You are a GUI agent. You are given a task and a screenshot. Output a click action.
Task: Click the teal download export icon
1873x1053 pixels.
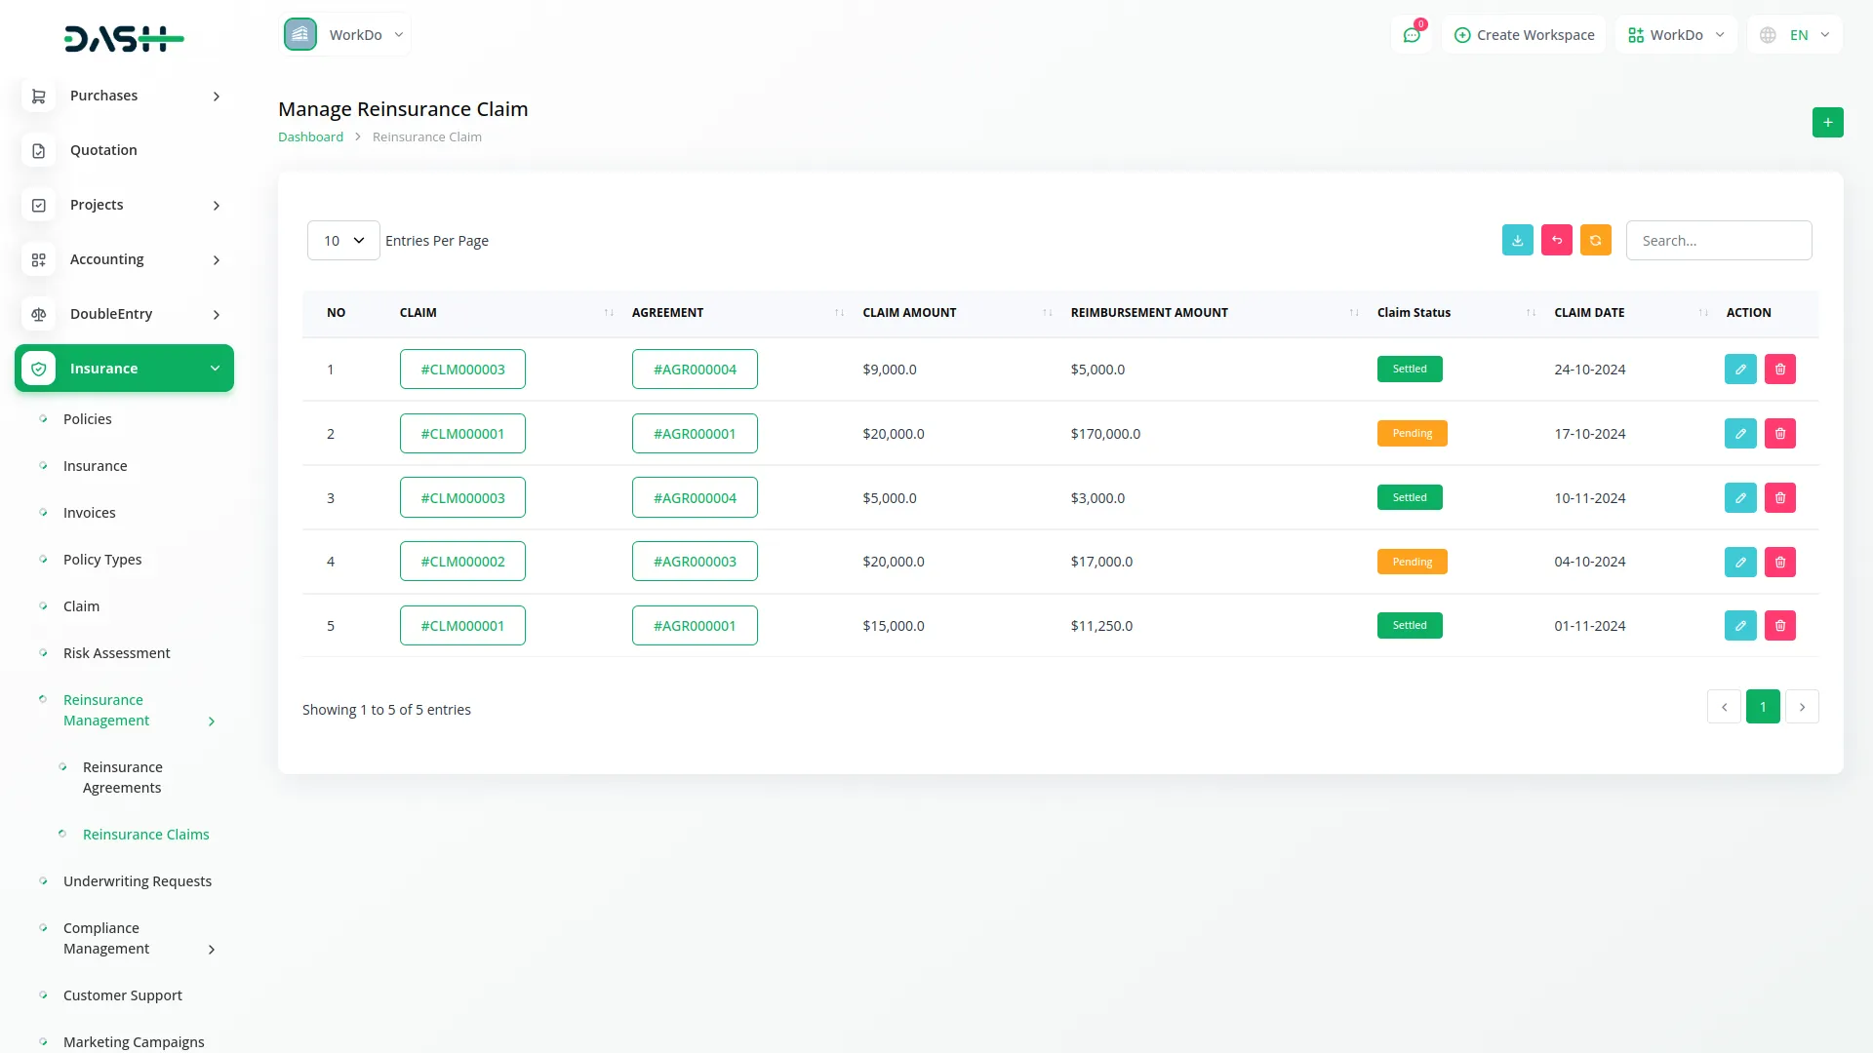[x=1517, y=240]
